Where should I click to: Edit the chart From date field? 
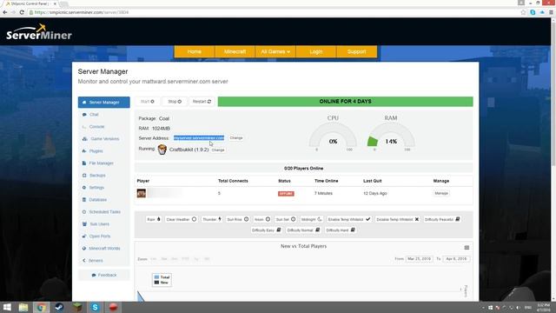pos(419,259)
